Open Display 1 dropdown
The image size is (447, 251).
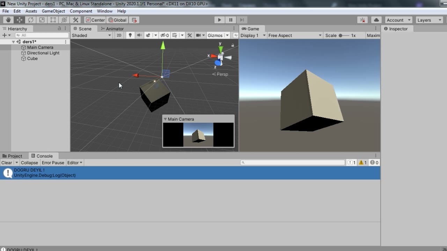(253, 35)
